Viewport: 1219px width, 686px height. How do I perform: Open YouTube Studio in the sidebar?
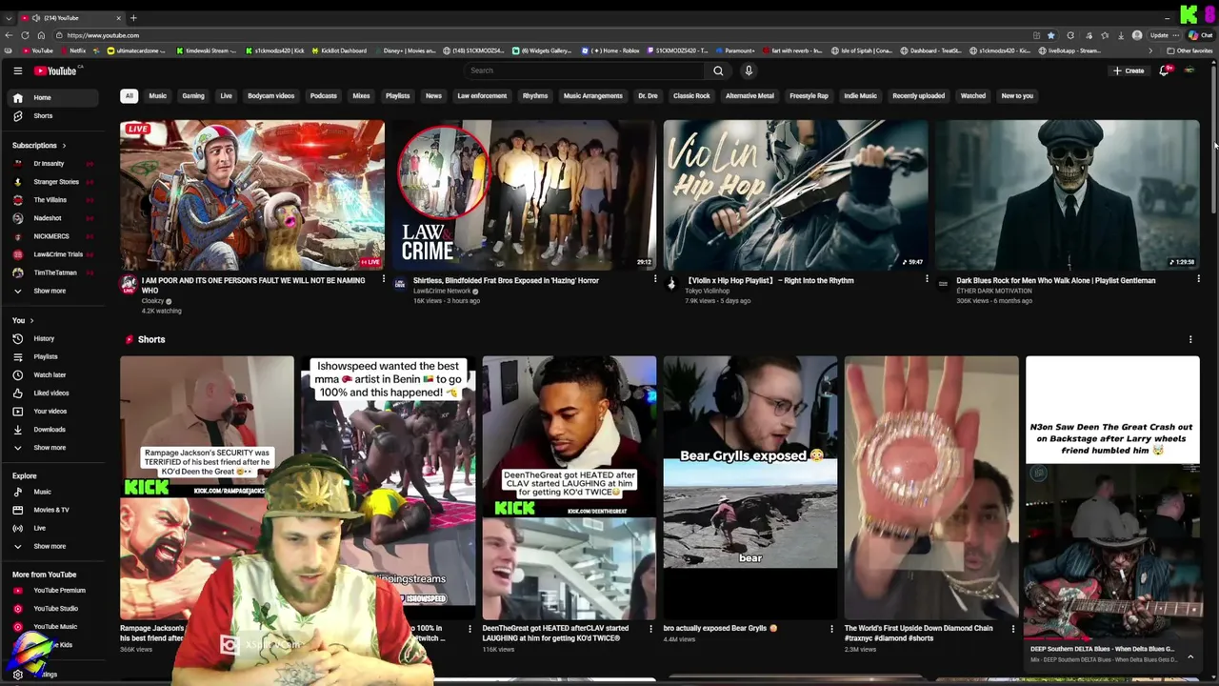pos(54,608)
